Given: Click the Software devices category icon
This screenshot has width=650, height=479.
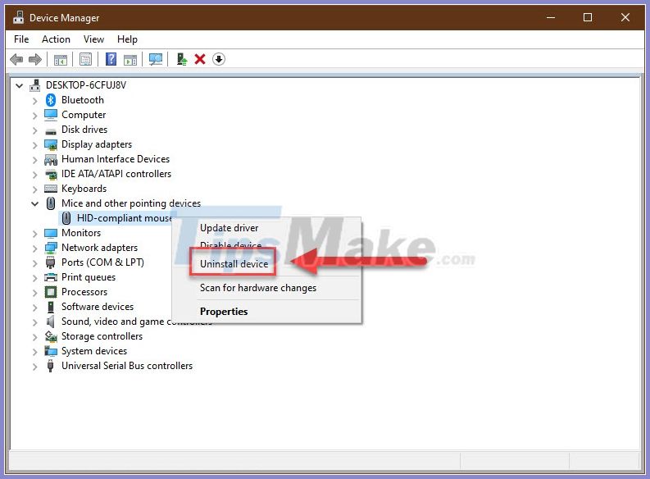Looking at the screenshot, I should tap(51, 308).
